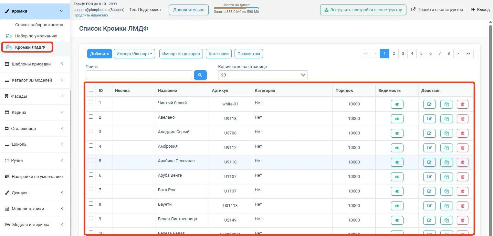
Task: Click the Дополнительно button
Action: click(189, 10)
